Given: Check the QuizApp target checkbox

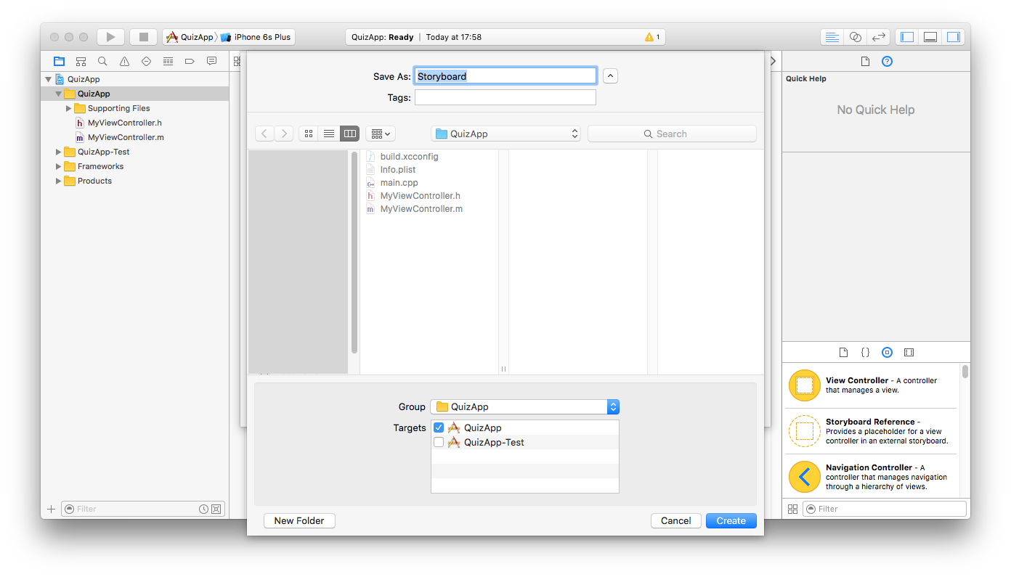Looking at the screenshot, I should click(x=439, y=427).
